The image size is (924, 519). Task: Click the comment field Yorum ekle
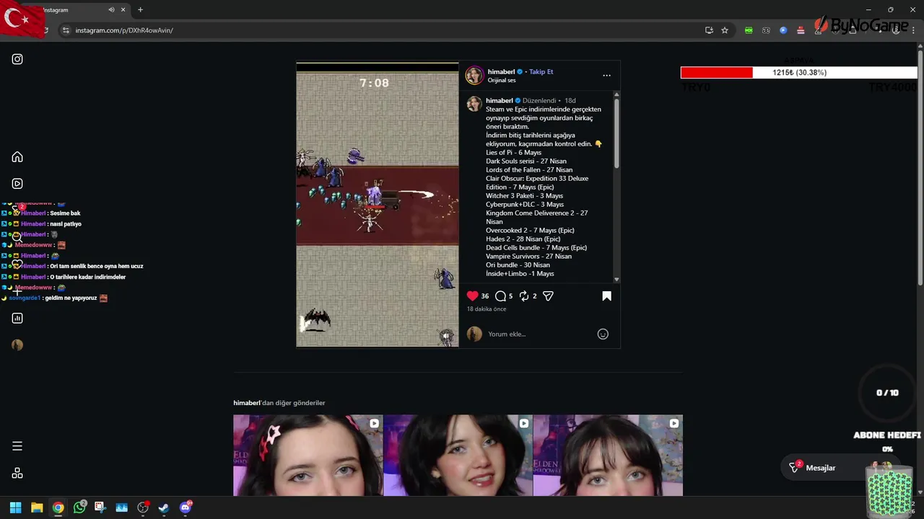(x=541, y=334)
